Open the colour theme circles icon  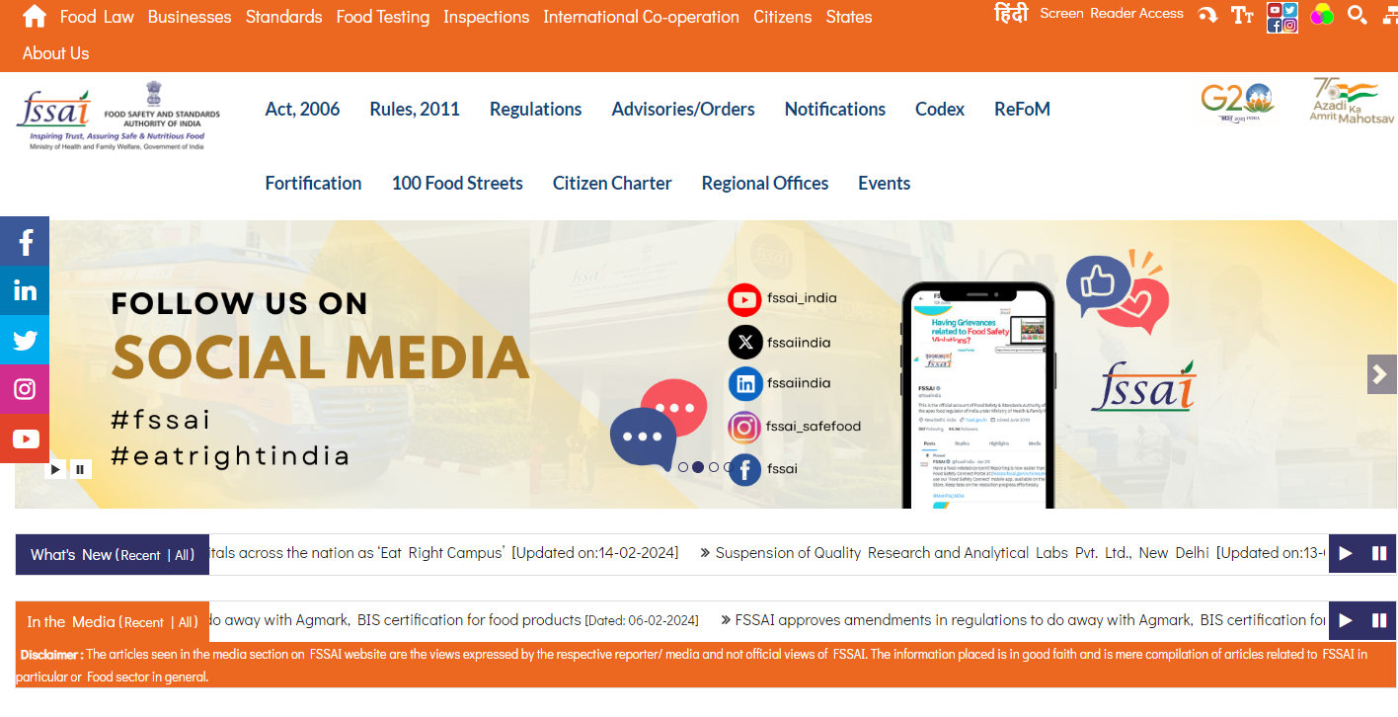(1321, 14)
